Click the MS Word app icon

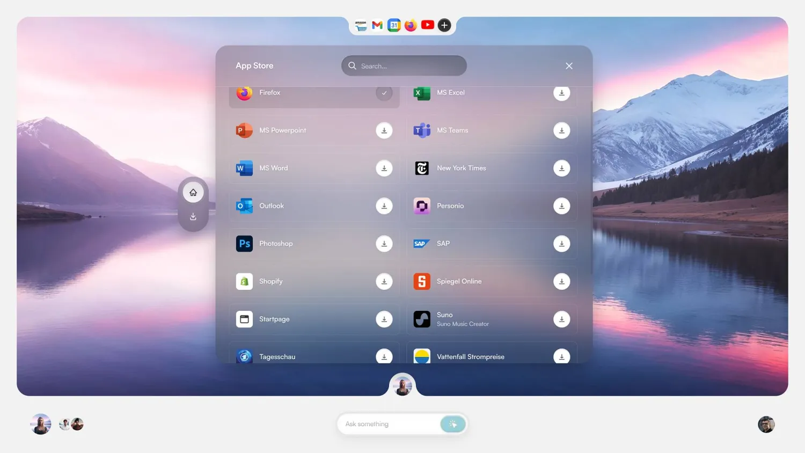tap(244, 168)
